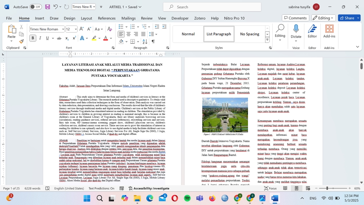Apply the Normal style
Viewport: 364px width, 205px height.
[x=188, y=34]
